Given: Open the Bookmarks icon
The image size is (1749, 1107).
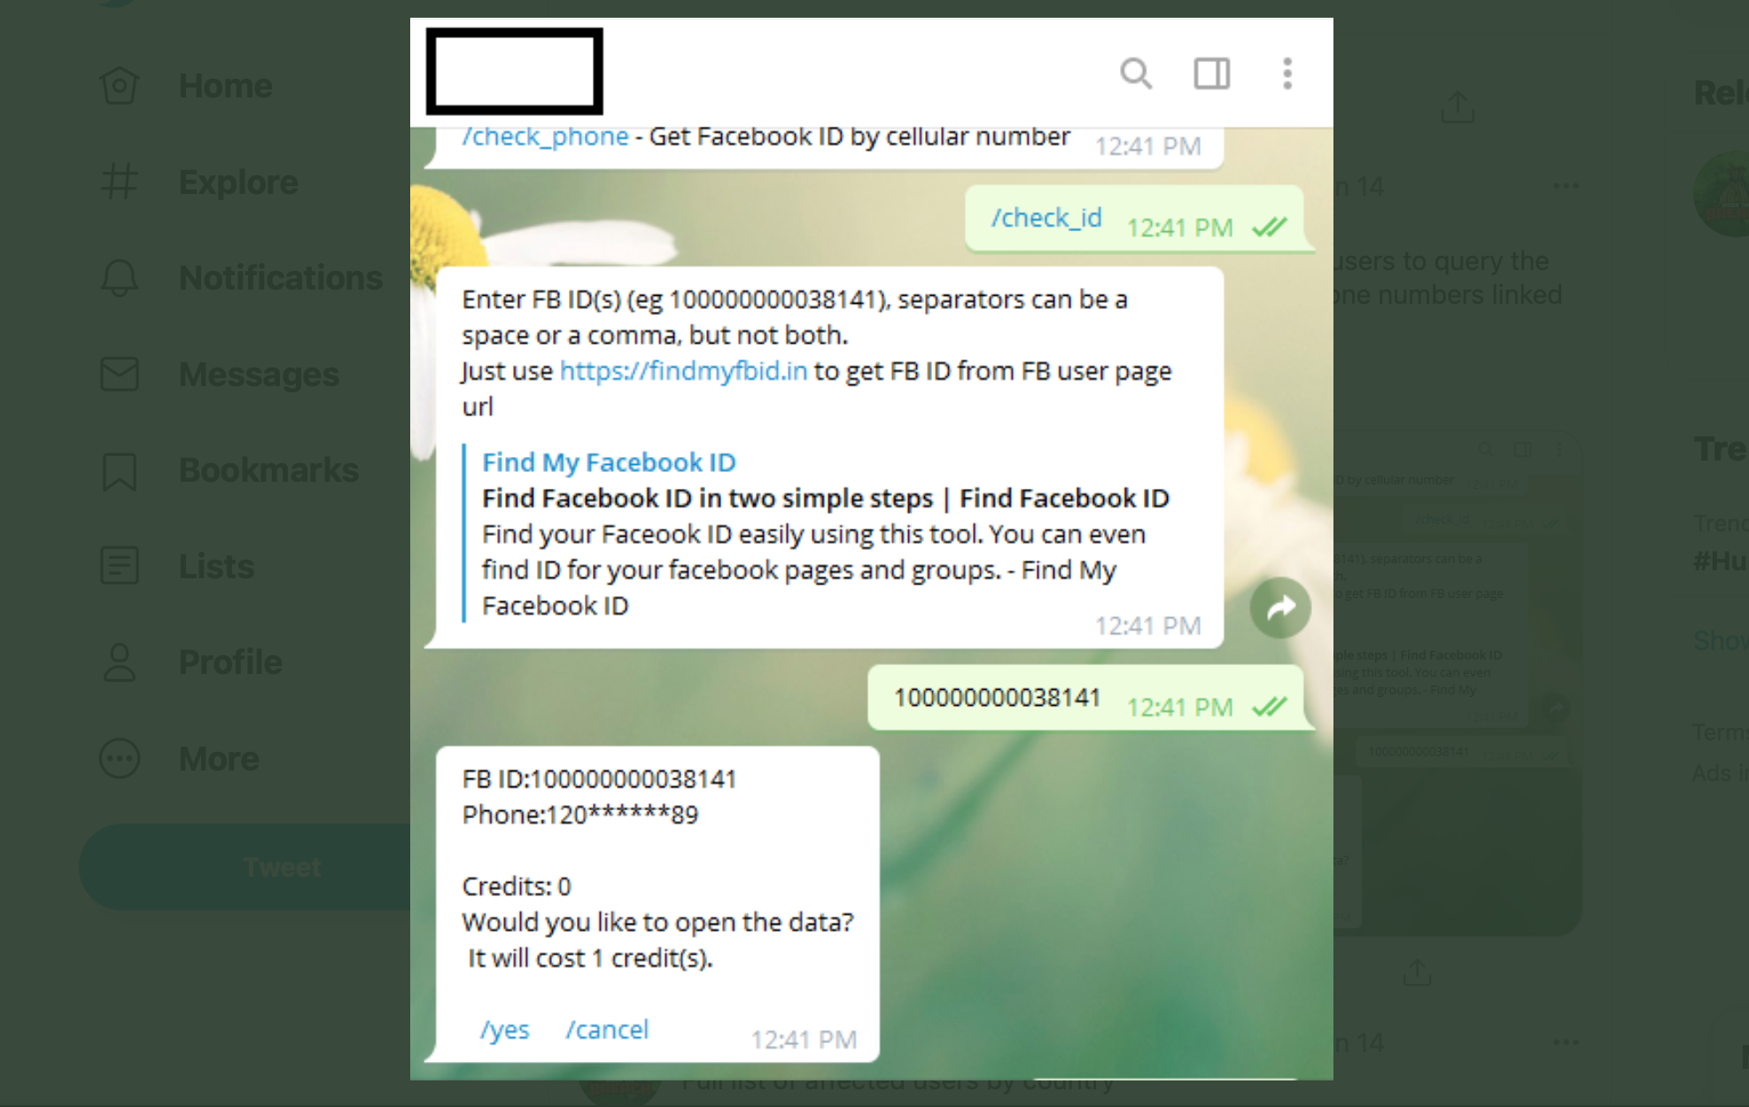Looking at the screenshot, I should [120, 470].
